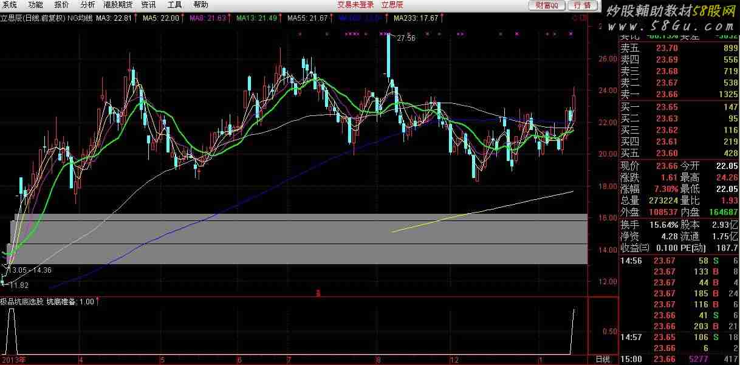Click the 现价 current price value

[666, 165]
